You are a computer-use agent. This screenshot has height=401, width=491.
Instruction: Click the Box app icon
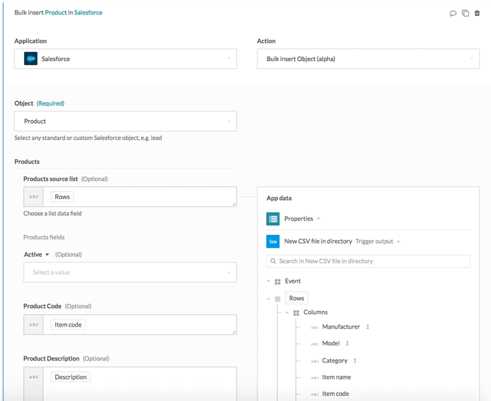click(x=273, y=242)
